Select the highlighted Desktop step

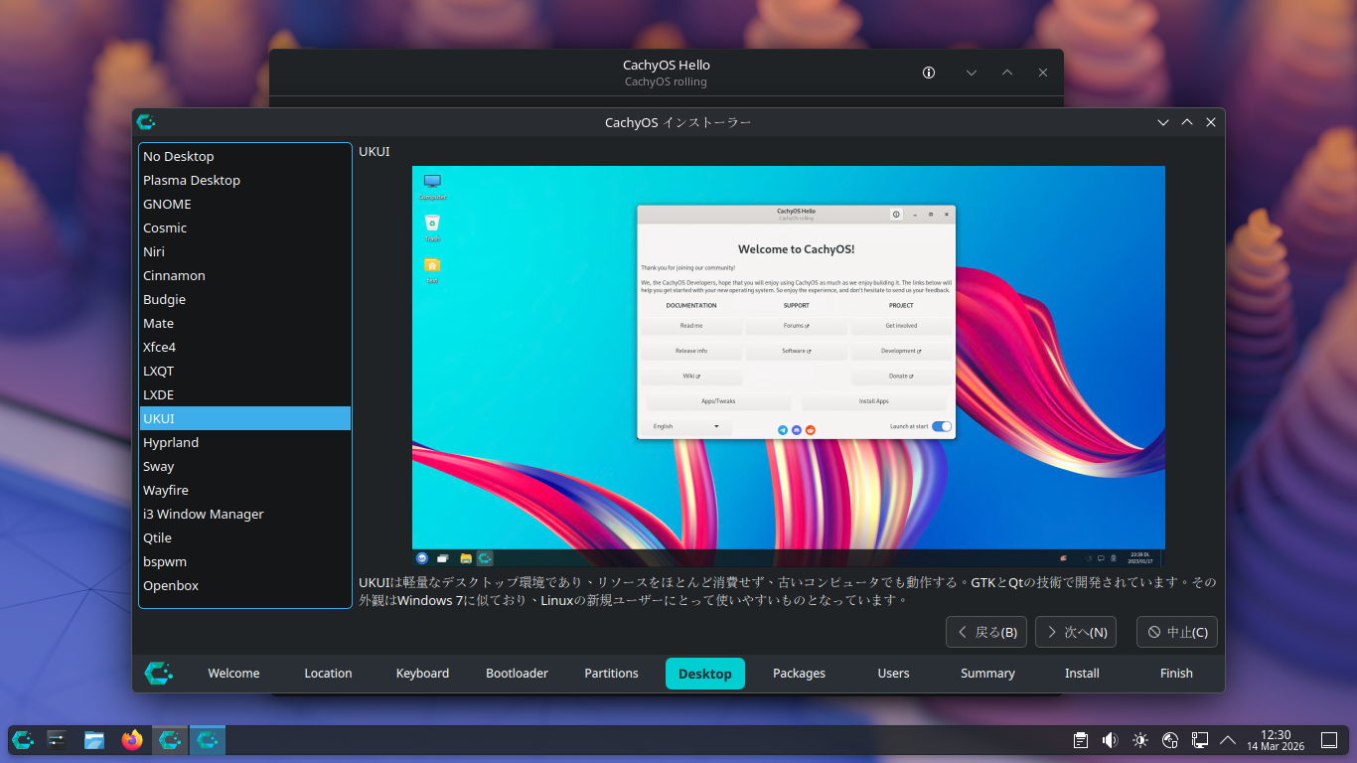click(x=705, y=674)
